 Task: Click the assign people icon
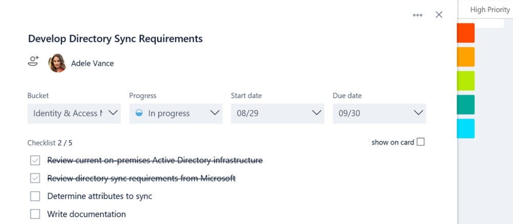tap(33, 62)
